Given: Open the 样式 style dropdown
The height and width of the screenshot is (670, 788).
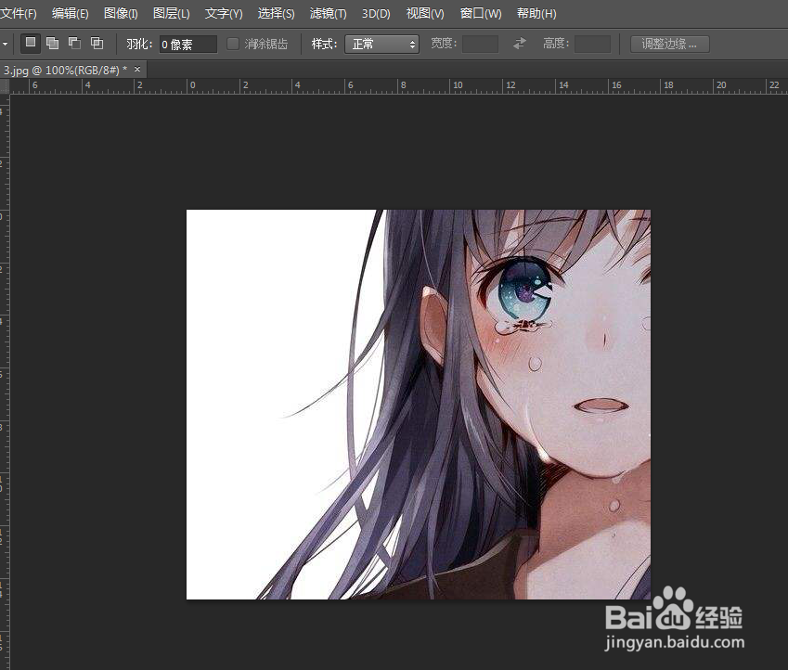Looking at the screenshot, I should coord(382,45).
